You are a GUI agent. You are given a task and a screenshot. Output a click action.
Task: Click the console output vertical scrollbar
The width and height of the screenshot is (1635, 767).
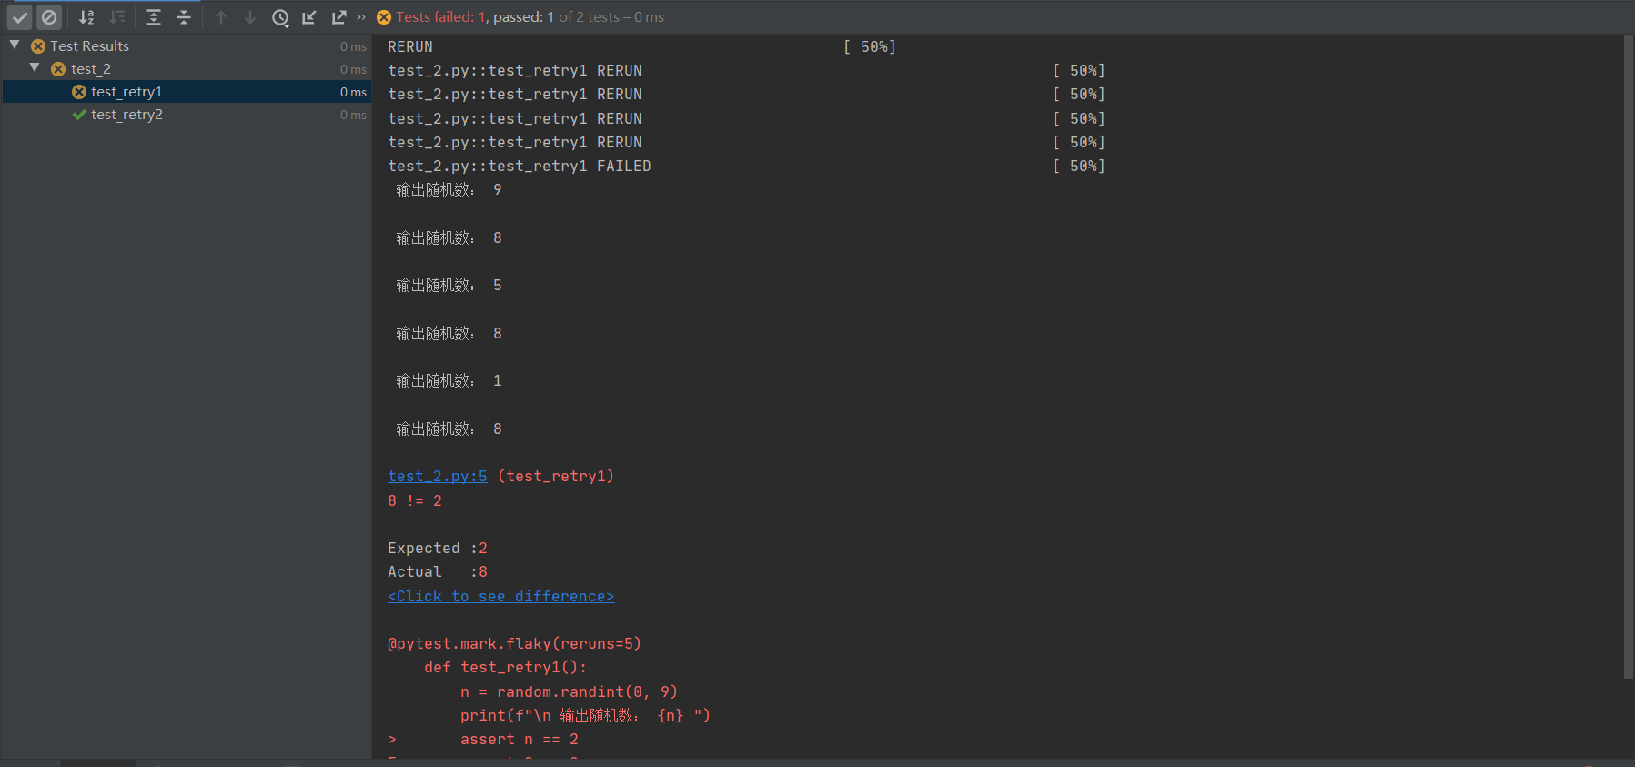point(1628,357)
